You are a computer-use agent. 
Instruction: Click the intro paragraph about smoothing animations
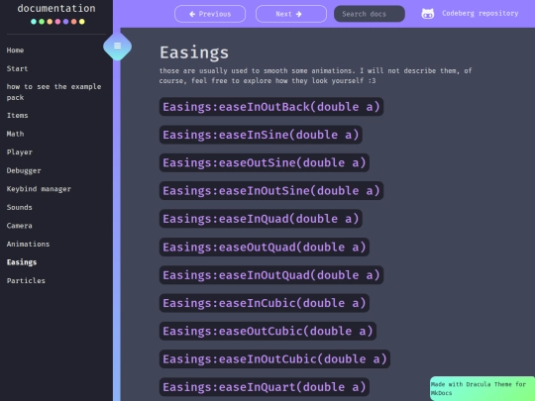click(x=315, y=75)
